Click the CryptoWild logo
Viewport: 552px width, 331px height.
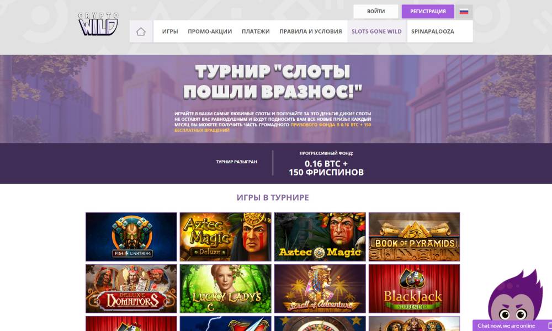(99, 24)
